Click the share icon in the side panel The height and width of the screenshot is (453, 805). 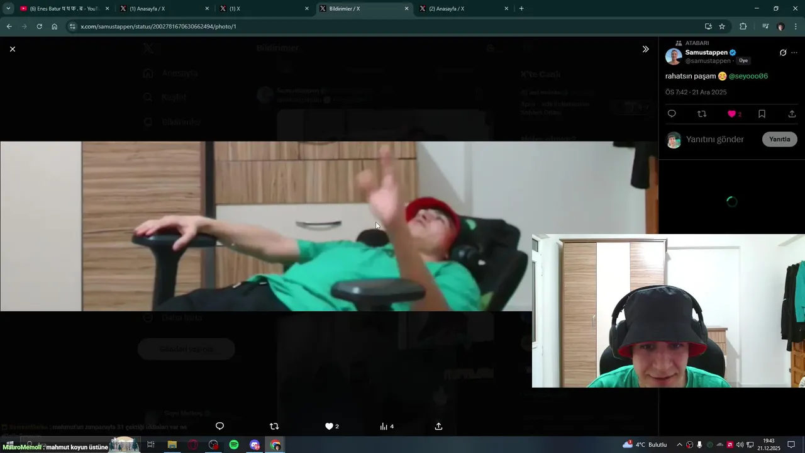tap(792, 114)
